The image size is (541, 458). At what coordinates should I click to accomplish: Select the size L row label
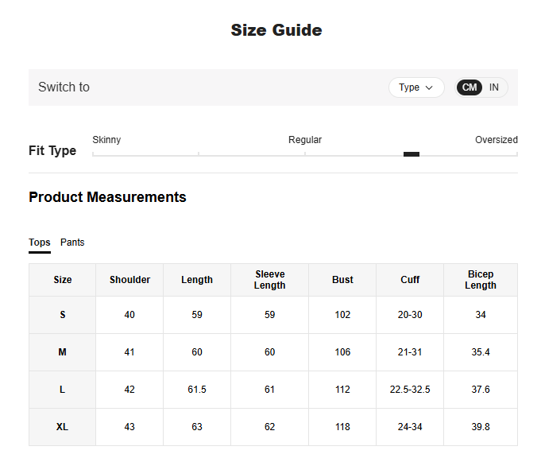pyautogui.click(x=63, y=390)
